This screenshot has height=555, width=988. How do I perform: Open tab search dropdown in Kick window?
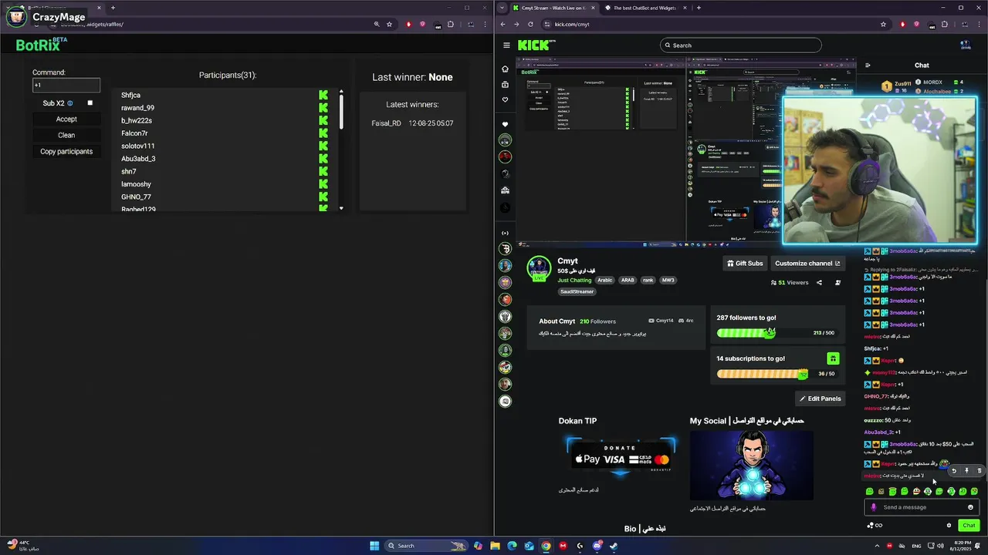click(502, 8)
